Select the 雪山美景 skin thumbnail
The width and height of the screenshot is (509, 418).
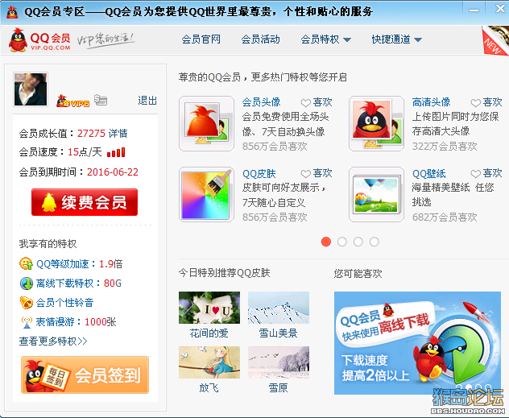279,308
